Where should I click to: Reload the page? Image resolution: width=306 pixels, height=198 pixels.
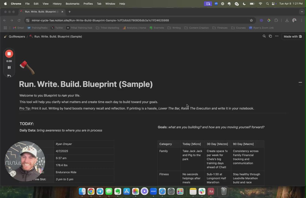pyautogui.click(x=19, y=20)
